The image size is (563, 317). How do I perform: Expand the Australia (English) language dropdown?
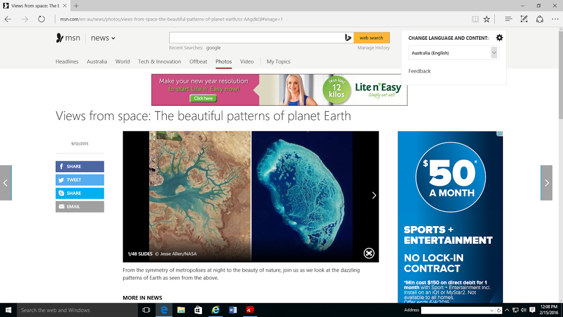[494, 53]
